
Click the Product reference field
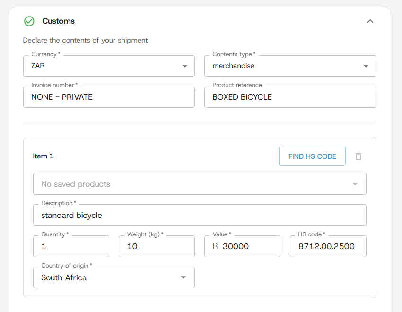290,97
